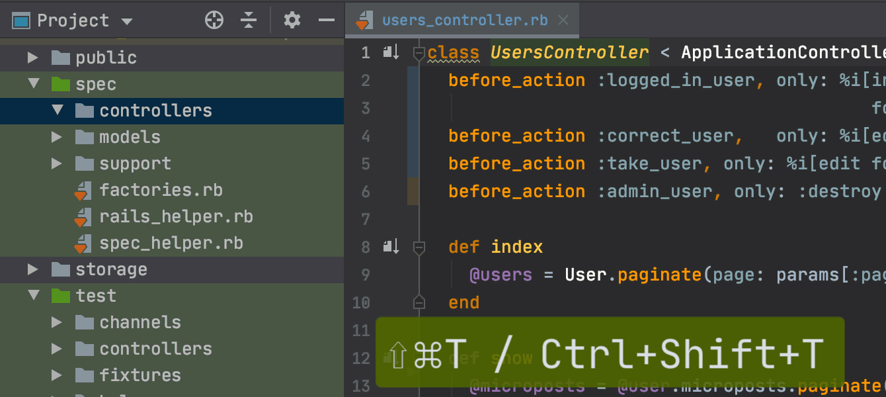Screen dimensions: 886x397
Task: Collapse all with the Project toolbar icon
Action: point(249,21)
